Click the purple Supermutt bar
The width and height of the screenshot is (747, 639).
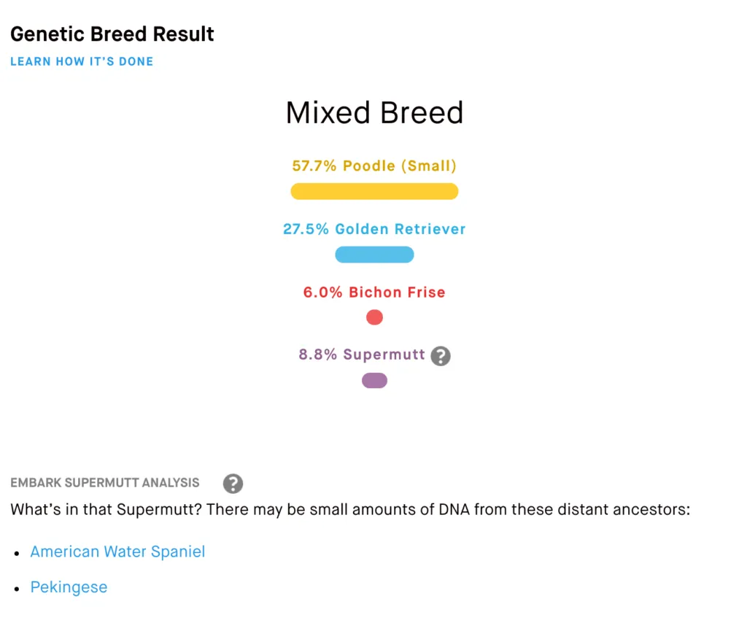click(374, 379)
